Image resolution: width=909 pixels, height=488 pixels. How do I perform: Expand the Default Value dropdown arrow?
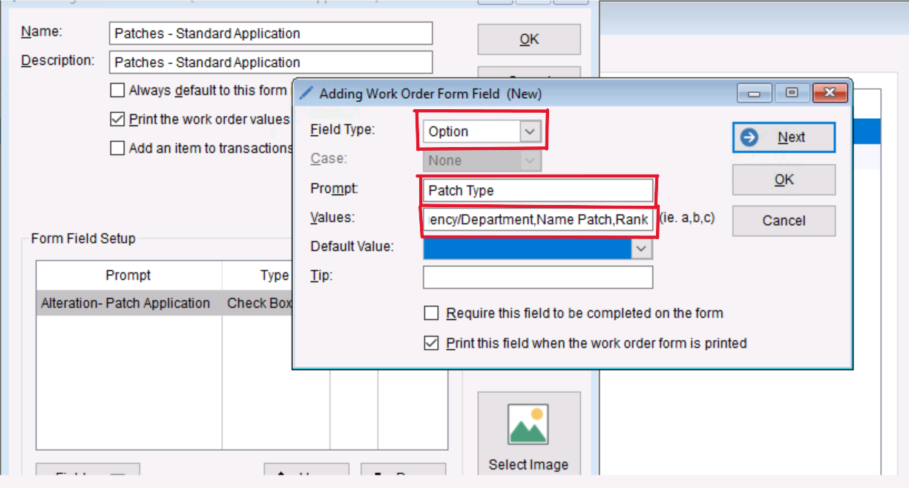642,249
